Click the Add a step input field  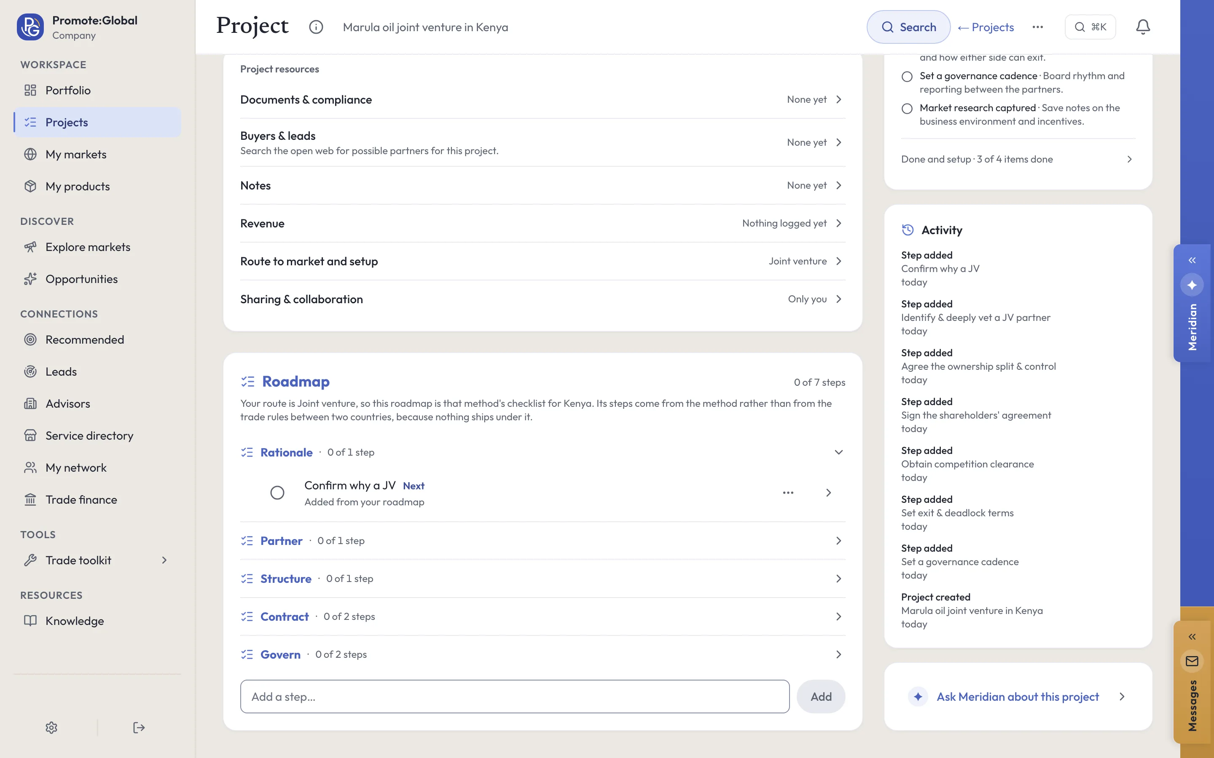tap(515, 697)
